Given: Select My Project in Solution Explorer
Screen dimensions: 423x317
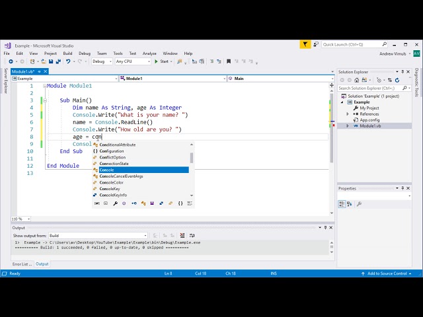Looking at the screenshot, I should [x=369, y=108].
